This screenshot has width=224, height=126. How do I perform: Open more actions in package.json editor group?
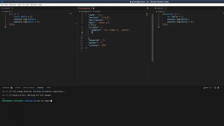(x=150, y=8)
